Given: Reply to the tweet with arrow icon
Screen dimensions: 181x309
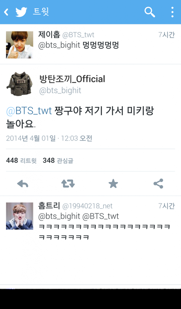Looking at the screenshot, I should [x=23, y=184].
